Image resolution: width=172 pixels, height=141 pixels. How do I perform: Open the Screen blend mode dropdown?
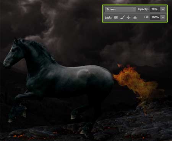tap(120, 10)
